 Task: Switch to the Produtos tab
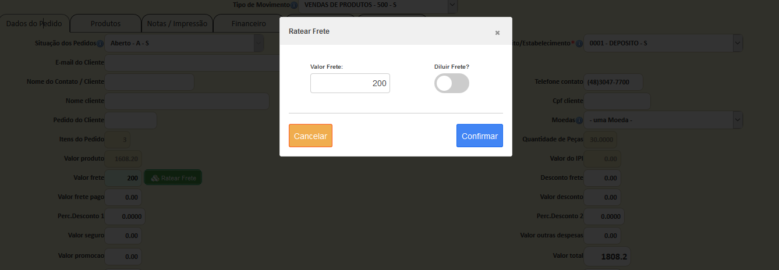click(x=105, y=24)
